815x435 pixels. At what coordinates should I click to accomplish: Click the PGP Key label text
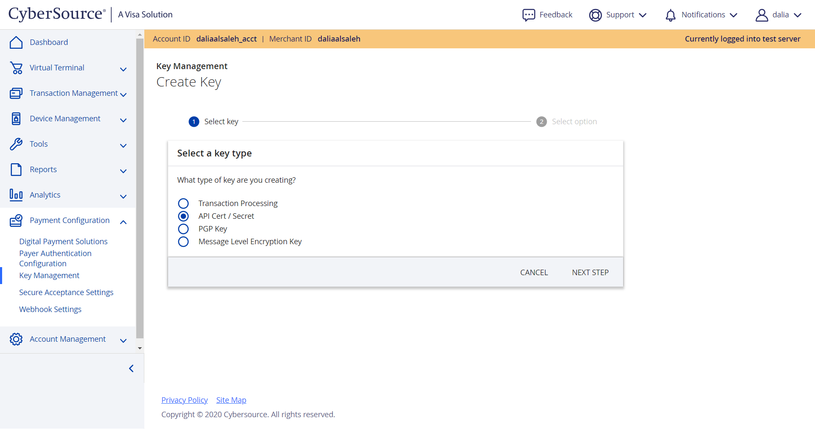tap(213, 229)
